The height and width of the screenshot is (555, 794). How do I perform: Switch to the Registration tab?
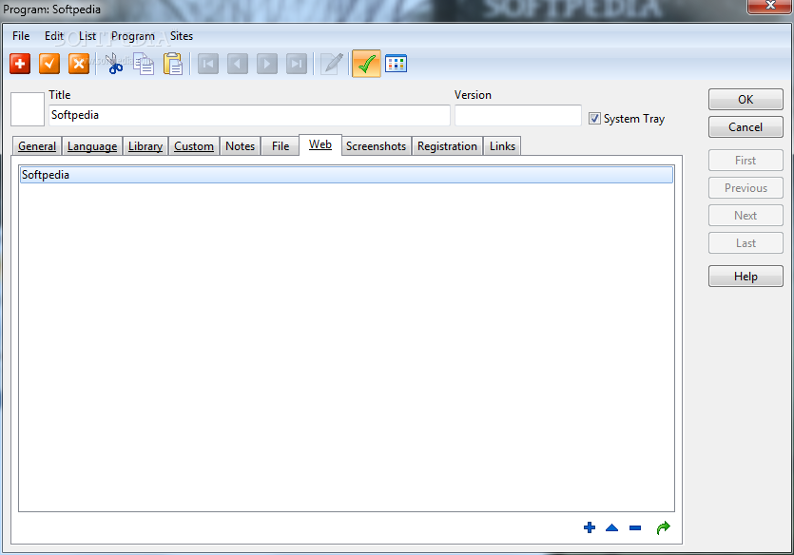tap(447, 146)
